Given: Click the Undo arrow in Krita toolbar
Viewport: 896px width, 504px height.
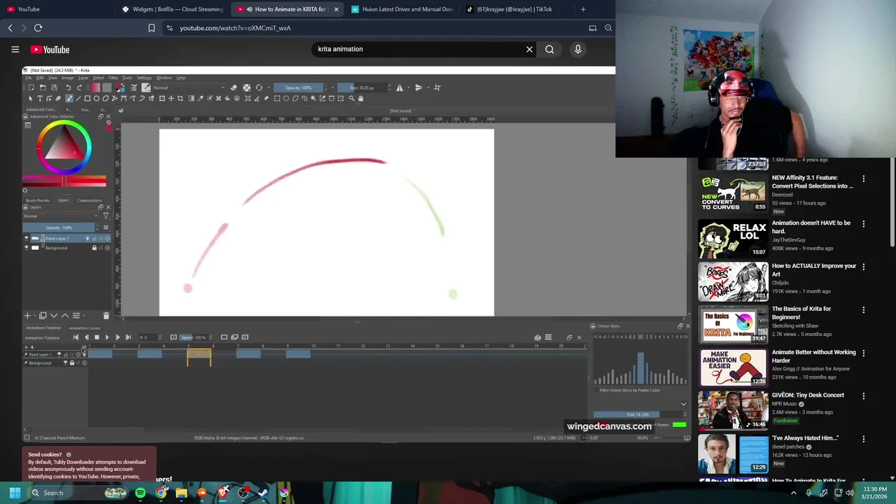Looking at the screenshot, I should [x=68, y=87].
